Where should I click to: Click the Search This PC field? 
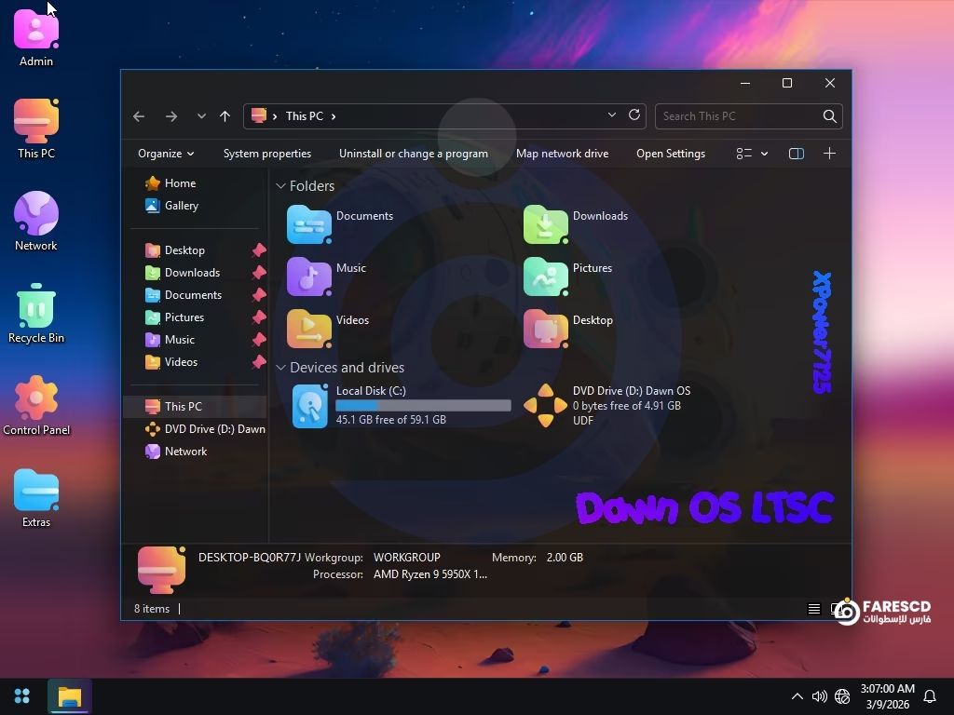point(736,116)
